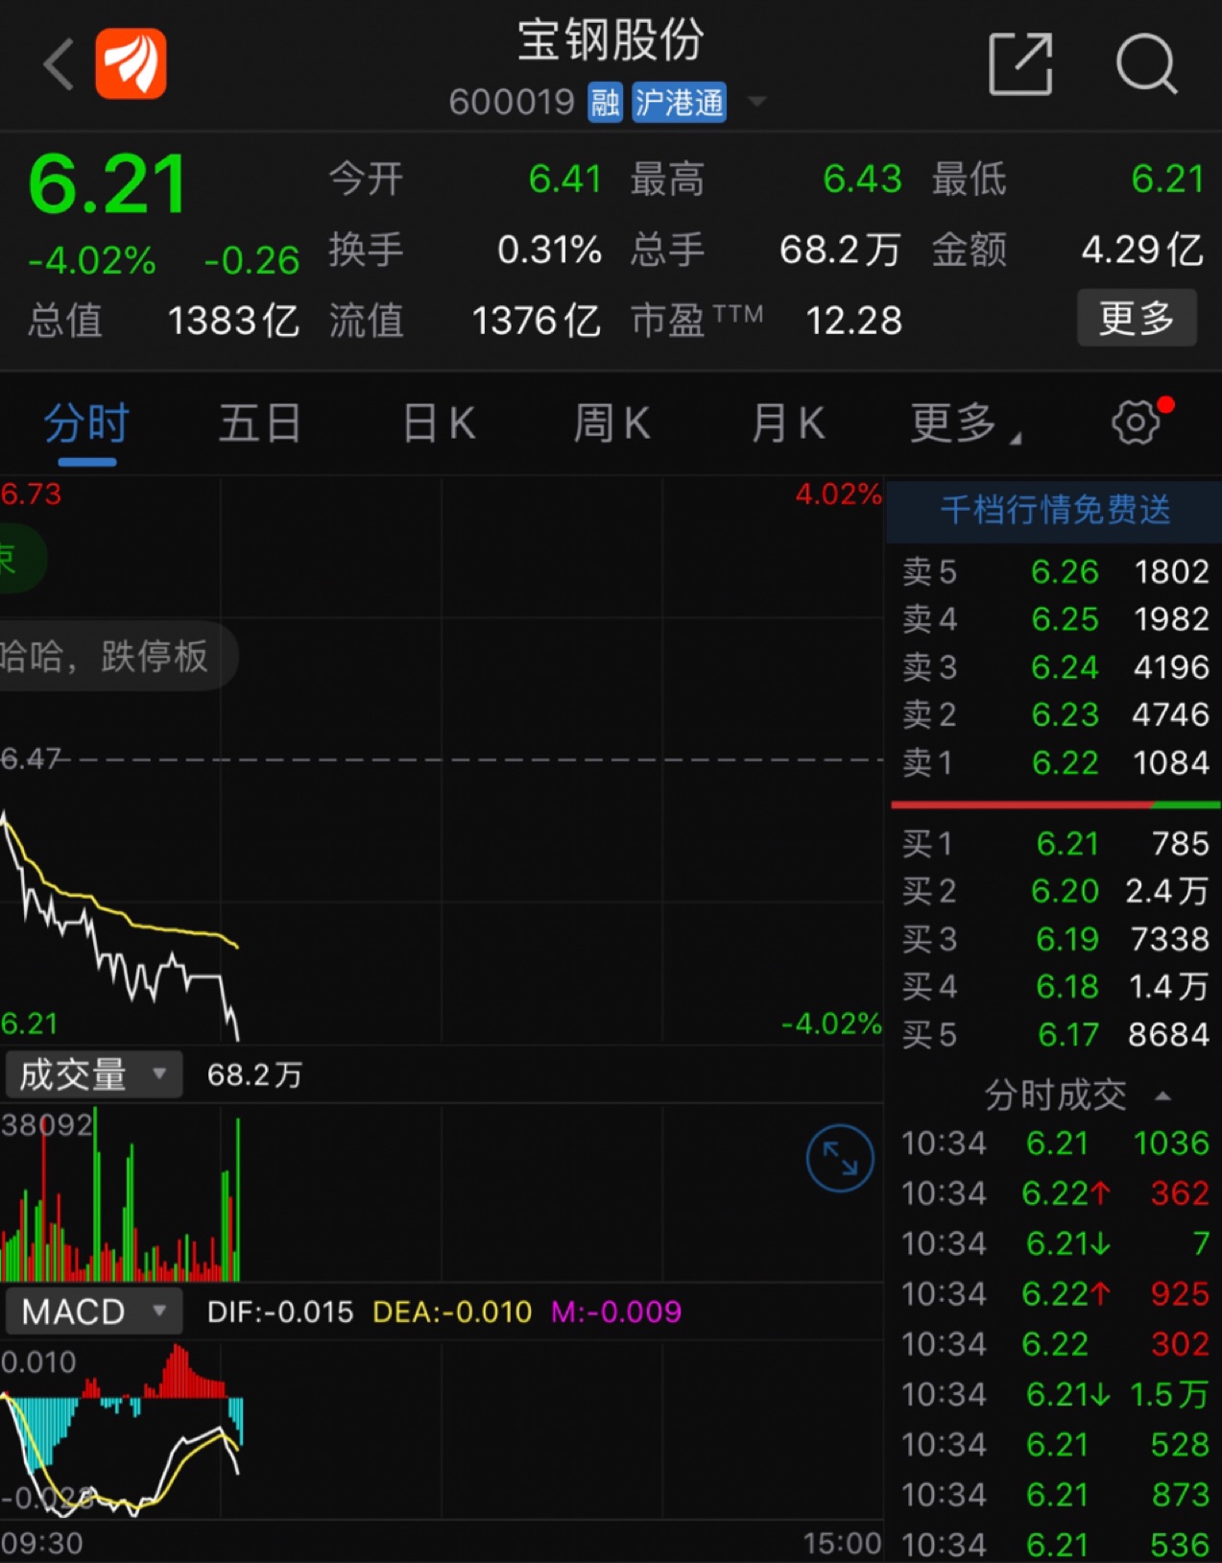Tap the 宝钢股份 stock title

(611, 41)
